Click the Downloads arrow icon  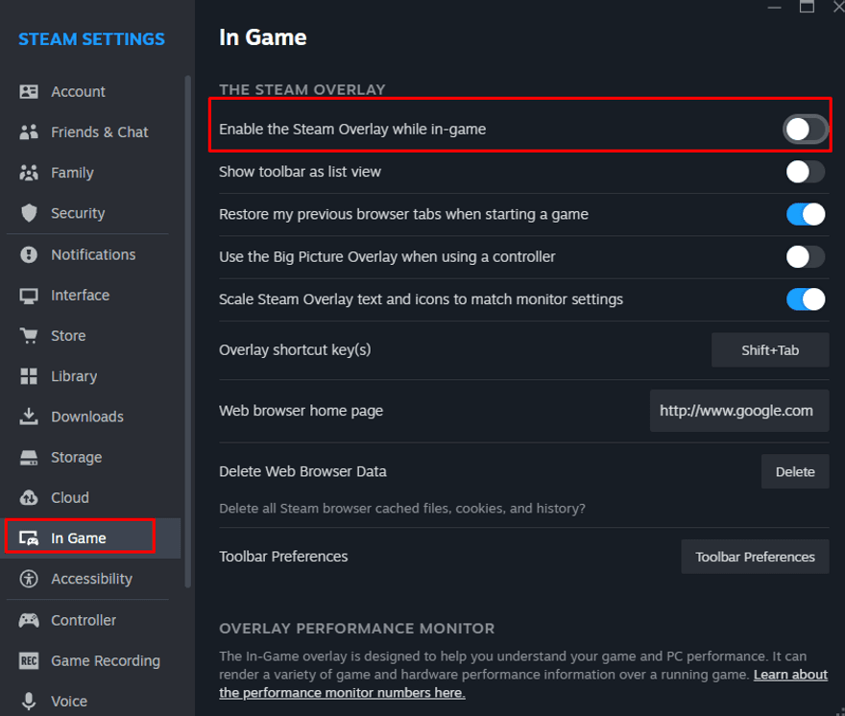[29, 417]
